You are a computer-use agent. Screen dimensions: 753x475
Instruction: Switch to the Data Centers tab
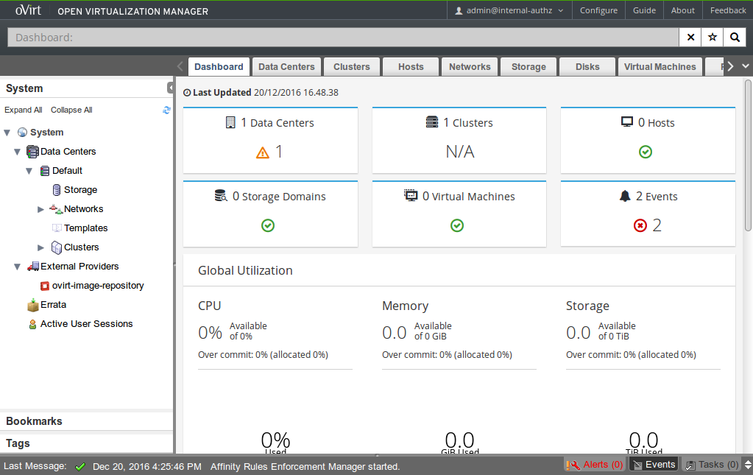click(286, 67)
